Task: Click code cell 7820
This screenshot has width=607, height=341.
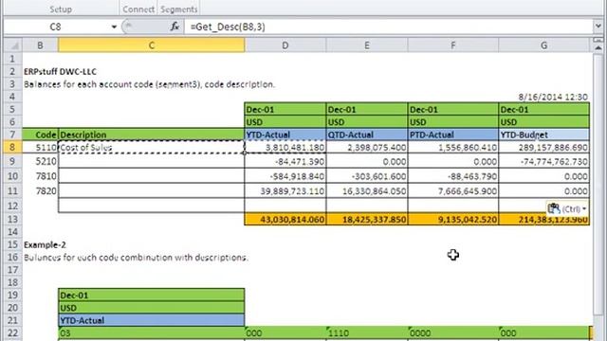Action: click(x=40, y=191)
